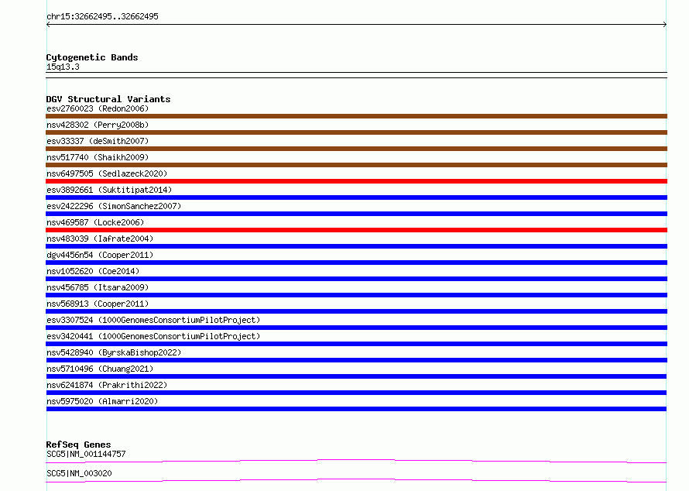
Task: Click esv3307524 (1000GenomesConsortiumPilotProject) label
Action: tap(153, 320)
